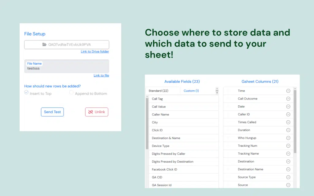This screenshot has height=196, width=314.
Task: Click the minus icon beside Destination Name
Action: click(x=288, y=169)
